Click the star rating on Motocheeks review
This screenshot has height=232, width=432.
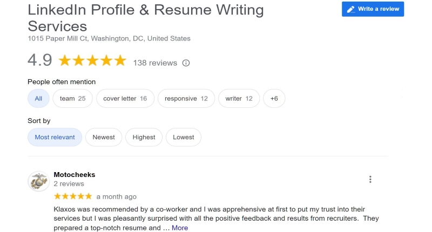[73, 196]
